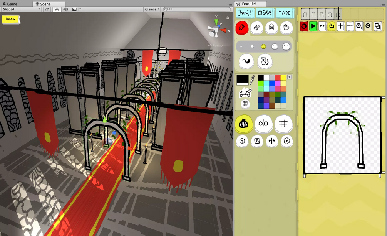Click the Scene search field
Viewport: 387px width, 236px height.
coord(197,9)
